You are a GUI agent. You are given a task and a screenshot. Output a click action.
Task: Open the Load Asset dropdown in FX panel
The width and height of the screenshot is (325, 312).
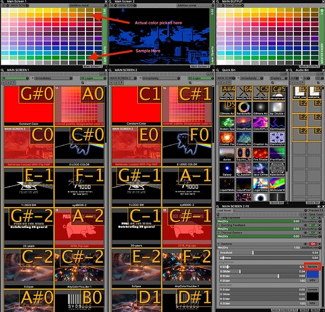pos(270,210)
